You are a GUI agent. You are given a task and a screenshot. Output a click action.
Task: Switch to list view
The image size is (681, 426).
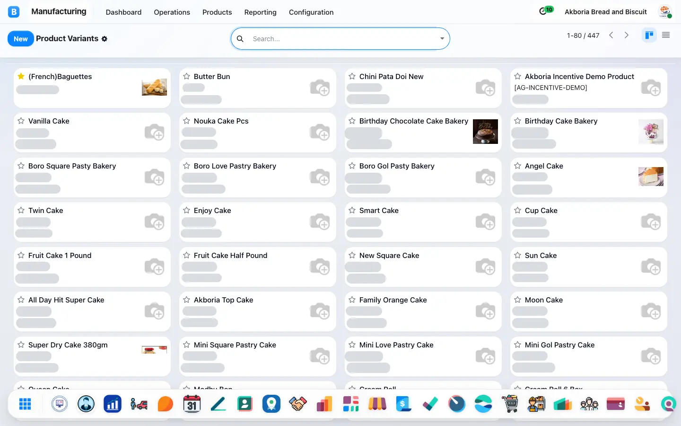tap(666, 35)
